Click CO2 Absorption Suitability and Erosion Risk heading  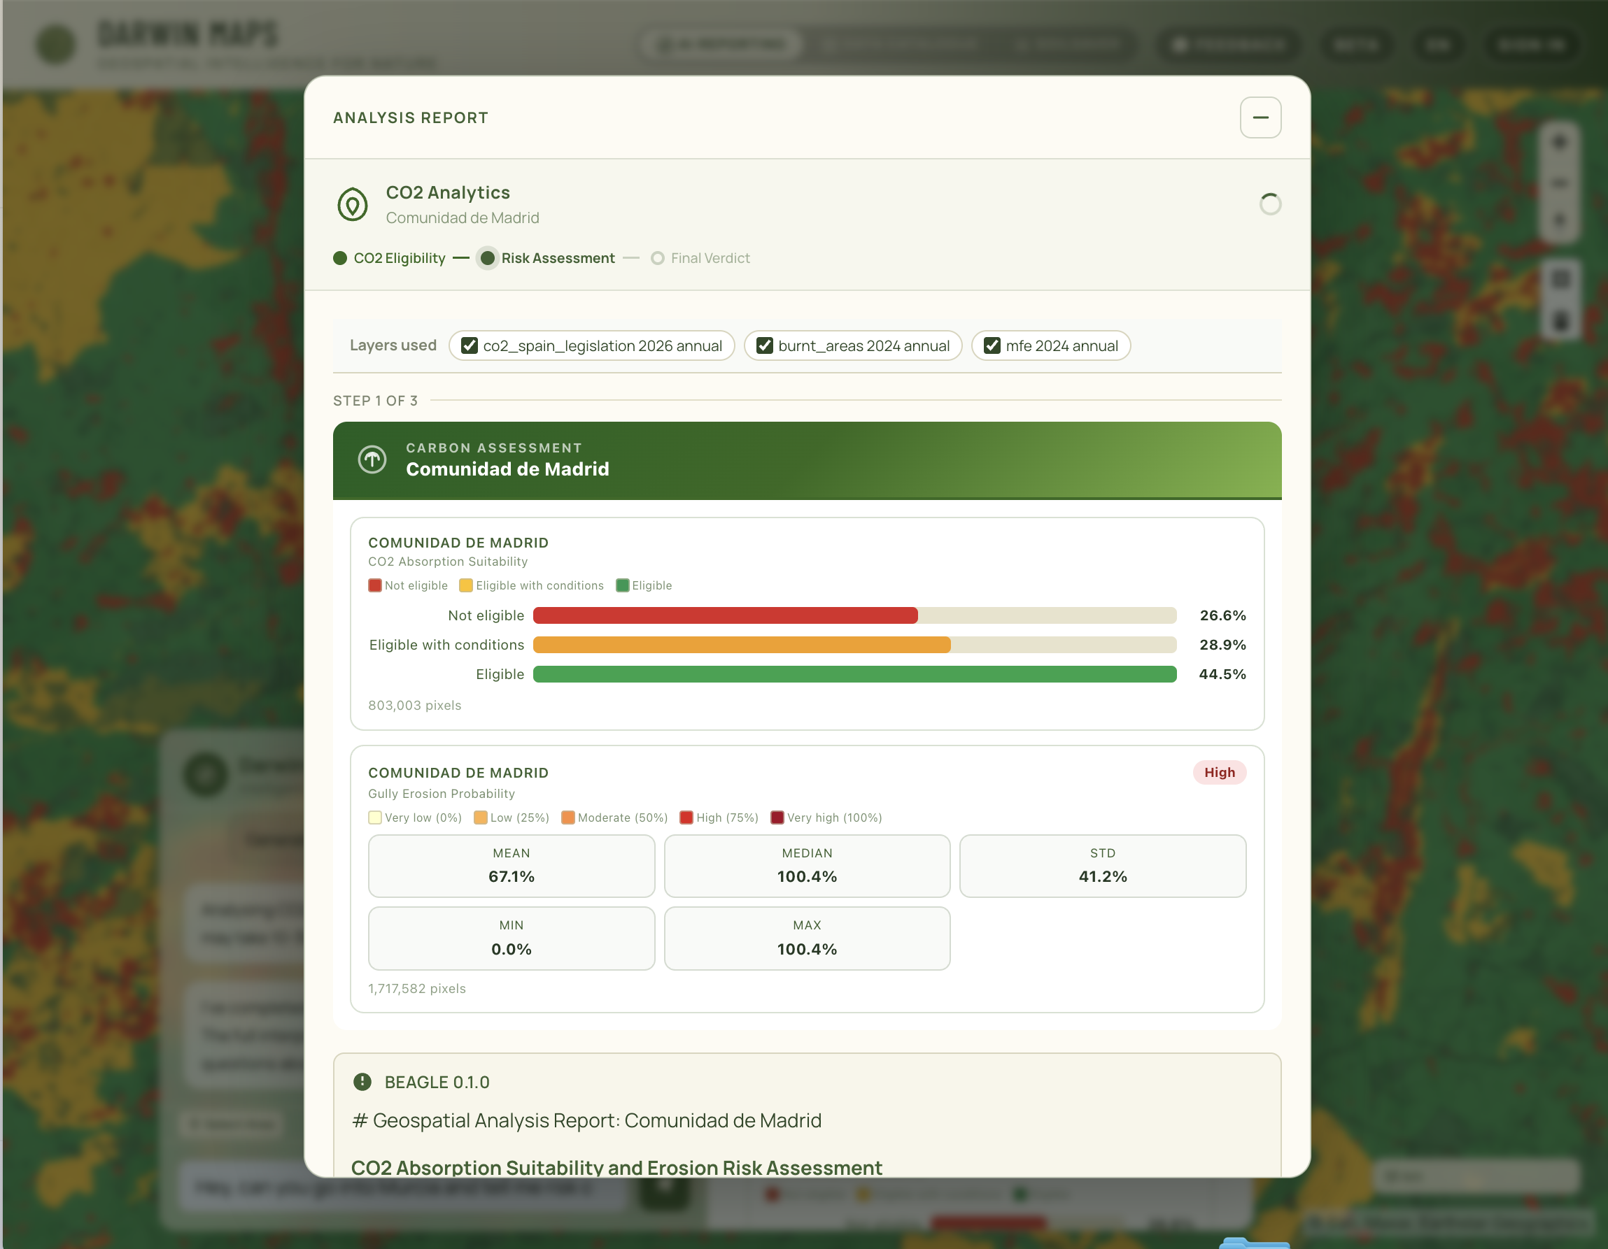pyautogui.click(x=617, y=1168)
